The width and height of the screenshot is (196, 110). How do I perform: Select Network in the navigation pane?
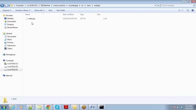[9, 75]
